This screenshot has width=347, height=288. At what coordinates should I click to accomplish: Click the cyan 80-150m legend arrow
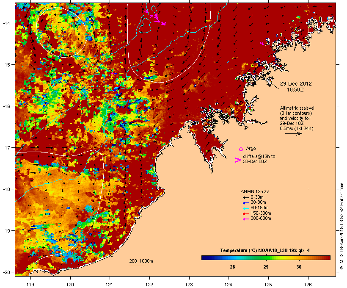[245, 208]
